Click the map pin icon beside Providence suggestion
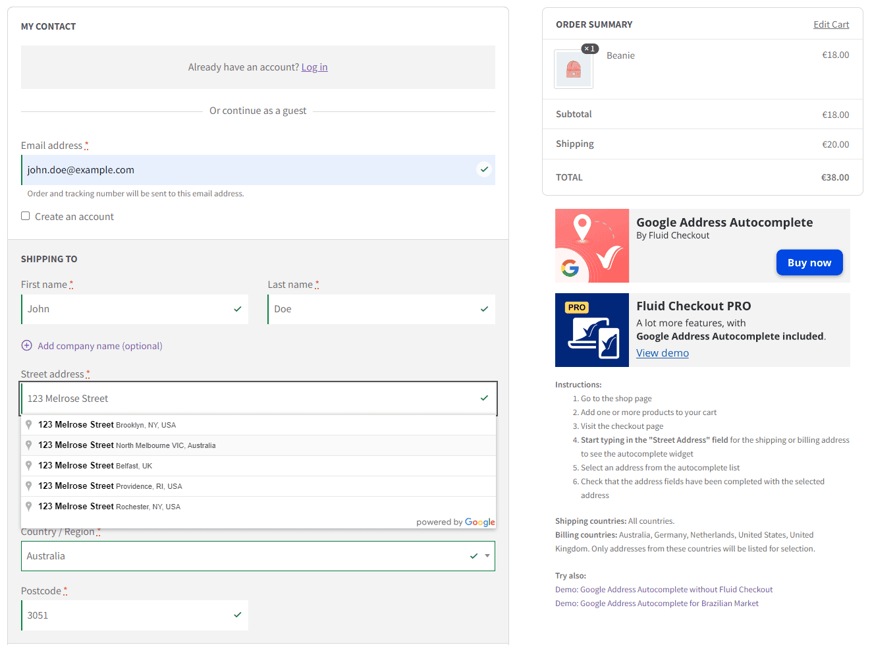870x645 pixels. (28, 486)
